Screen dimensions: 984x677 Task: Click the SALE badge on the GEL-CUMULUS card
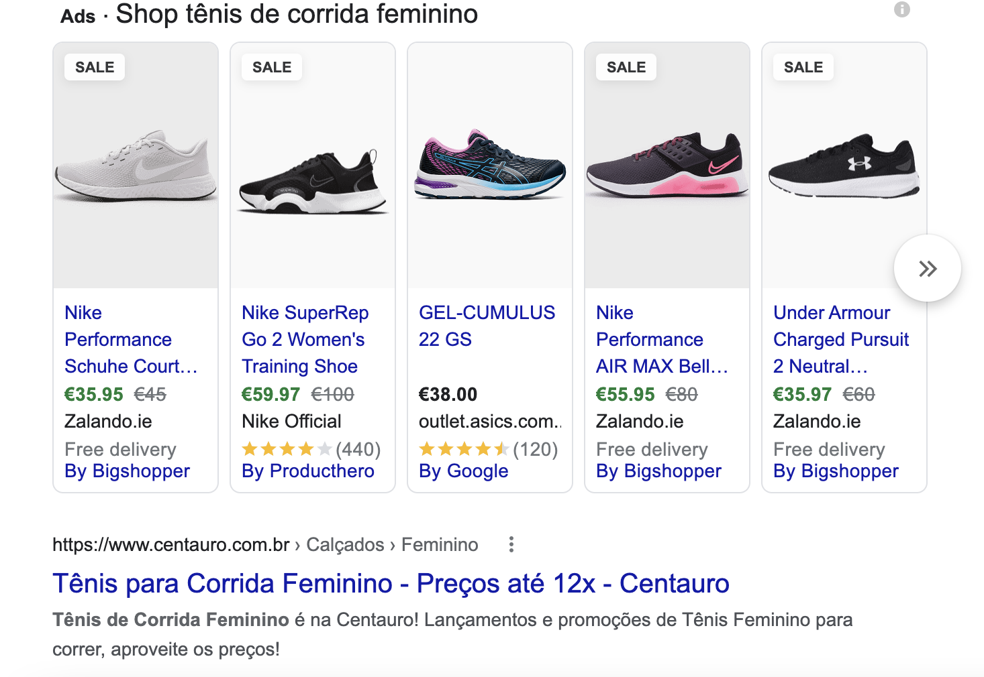(448, 66)
